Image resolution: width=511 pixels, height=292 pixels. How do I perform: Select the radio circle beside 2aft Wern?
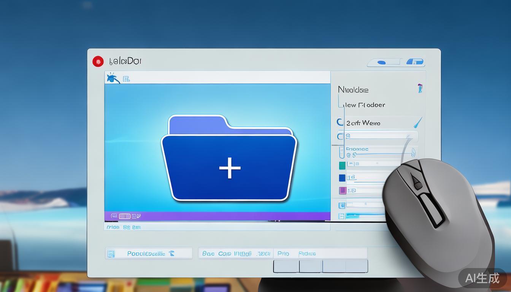pyautogui.click(x=340, y=122)
